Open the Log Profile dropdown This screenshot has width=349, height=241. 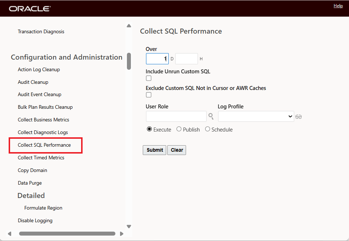click(256, 116)
